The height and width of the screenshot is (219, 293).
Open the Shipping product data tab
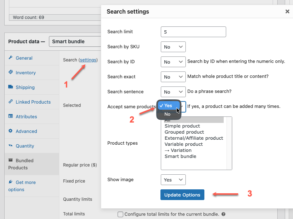point(32,87)
